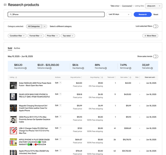Screen dimensions: 166x155
Task: Open USB-C Charger Cable PD 20W title
Action: (x=34, y=131)
